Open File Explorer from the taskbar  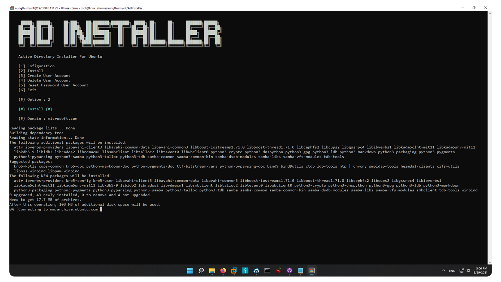pos(212,271)
